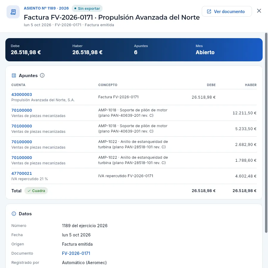Click the HABER column header
This screenshot has width=268, height=268.
click(x=251, y=85)
